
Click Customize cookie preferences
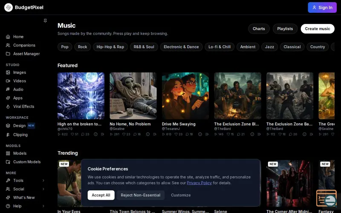(x=181, y=195)
